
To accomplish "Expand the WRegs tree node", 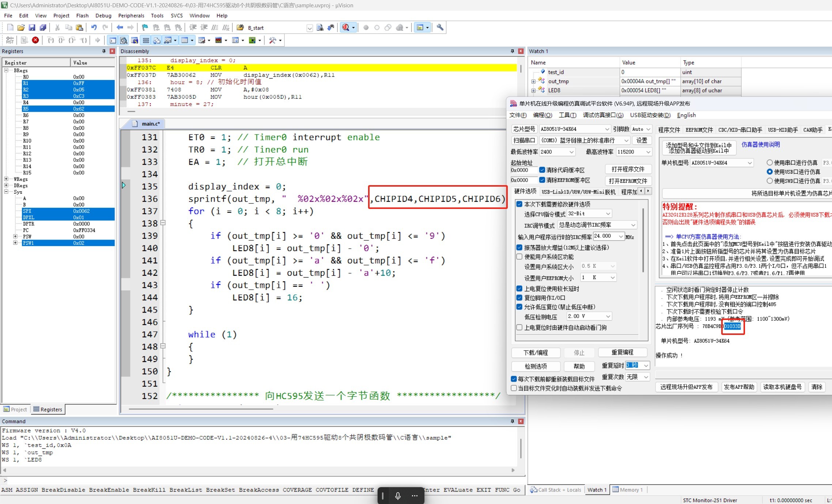I will click(6, 179).
